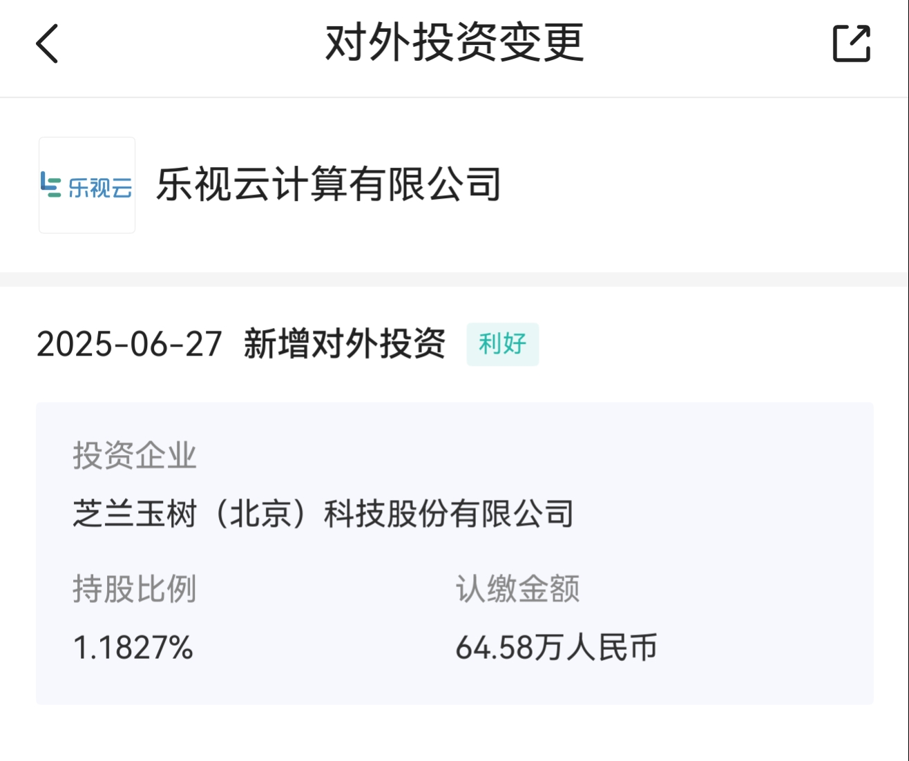The width and height of the screenshot is (909, 761).
Task: Tap the share icon at top right
Action: click(851, 44)
